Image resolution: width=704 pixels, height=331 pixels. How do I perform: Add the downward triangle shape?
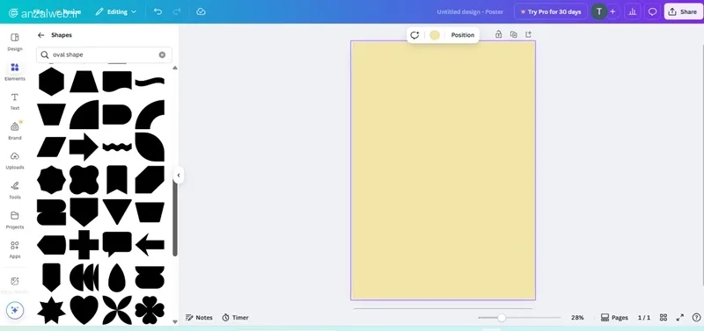pos(117,212)
